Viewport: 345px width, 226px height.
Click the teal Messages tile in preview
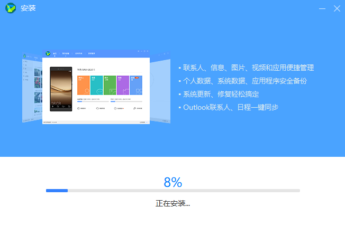(x=96, y=84)
